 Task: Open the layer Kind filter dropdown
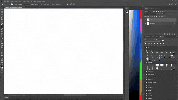click(149, 11)
